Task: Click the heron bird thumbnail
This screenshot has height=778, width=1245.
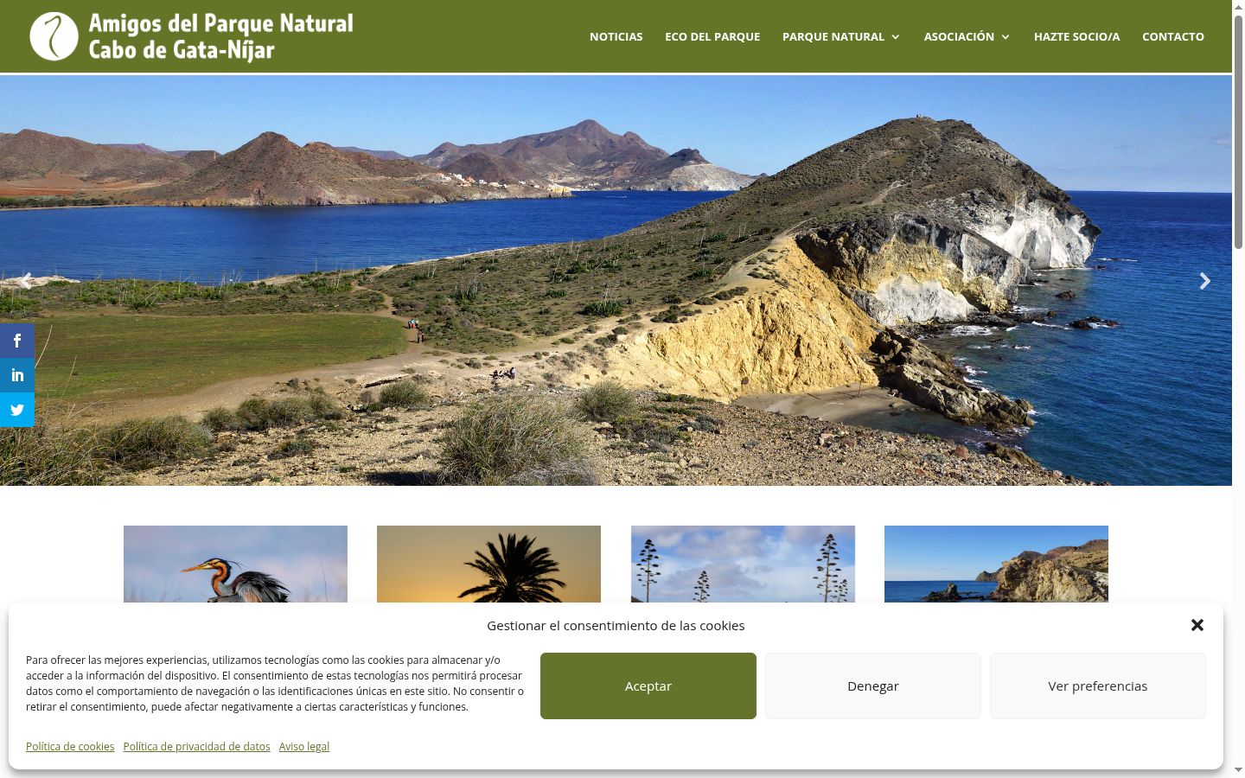Action: (235, 564)
